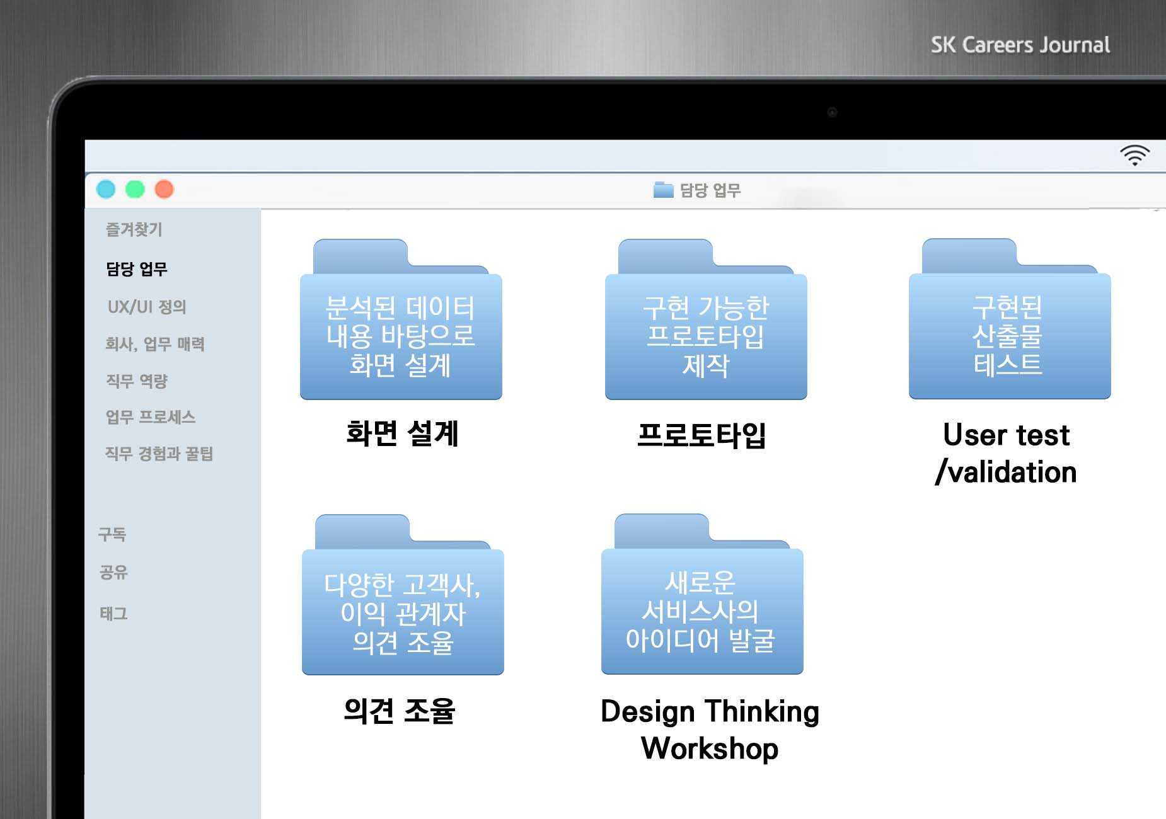Click the Design Thinking Workshop name label

click(x=710, y=730)
